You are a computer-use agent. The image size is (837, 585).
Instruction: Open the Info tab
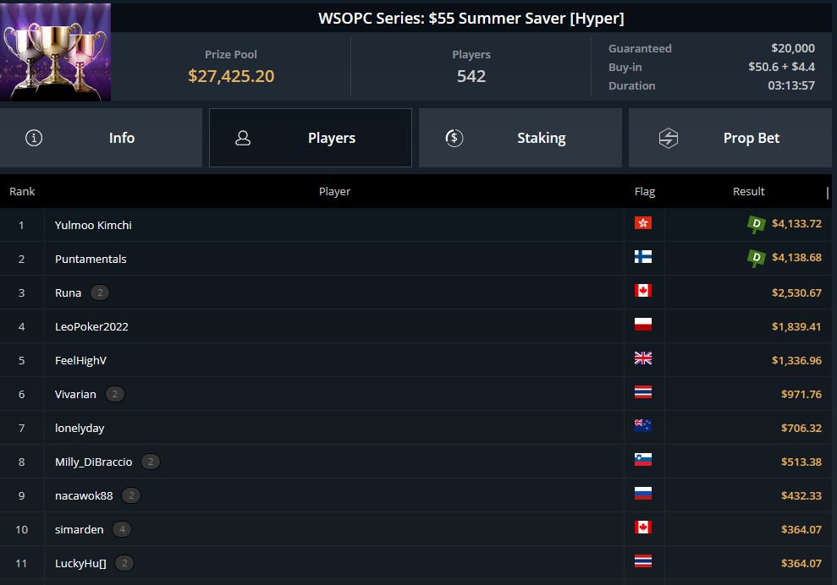[101, 138]
